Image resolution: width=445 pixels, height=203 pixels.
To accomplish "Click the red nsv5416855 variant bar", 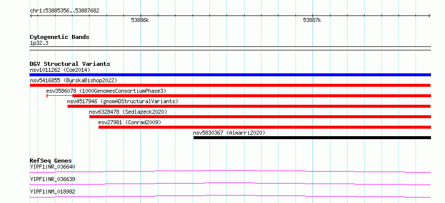I will point(230,85).
